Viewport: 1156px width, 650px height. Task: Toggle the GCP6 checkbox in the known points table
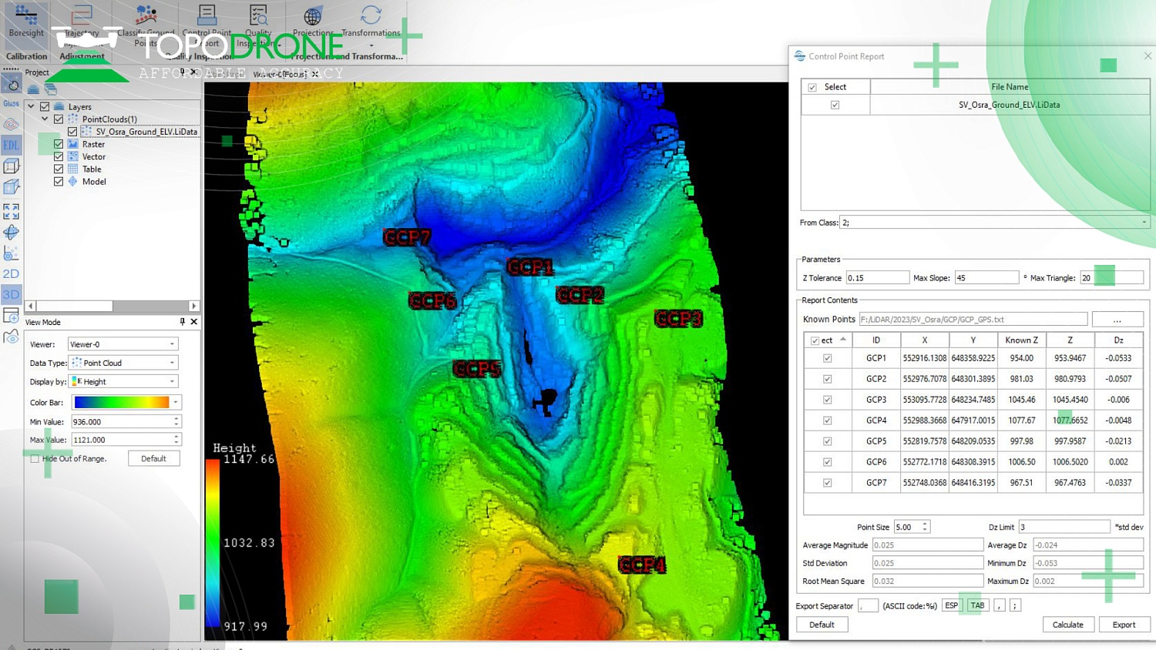(x=827, y=462)
